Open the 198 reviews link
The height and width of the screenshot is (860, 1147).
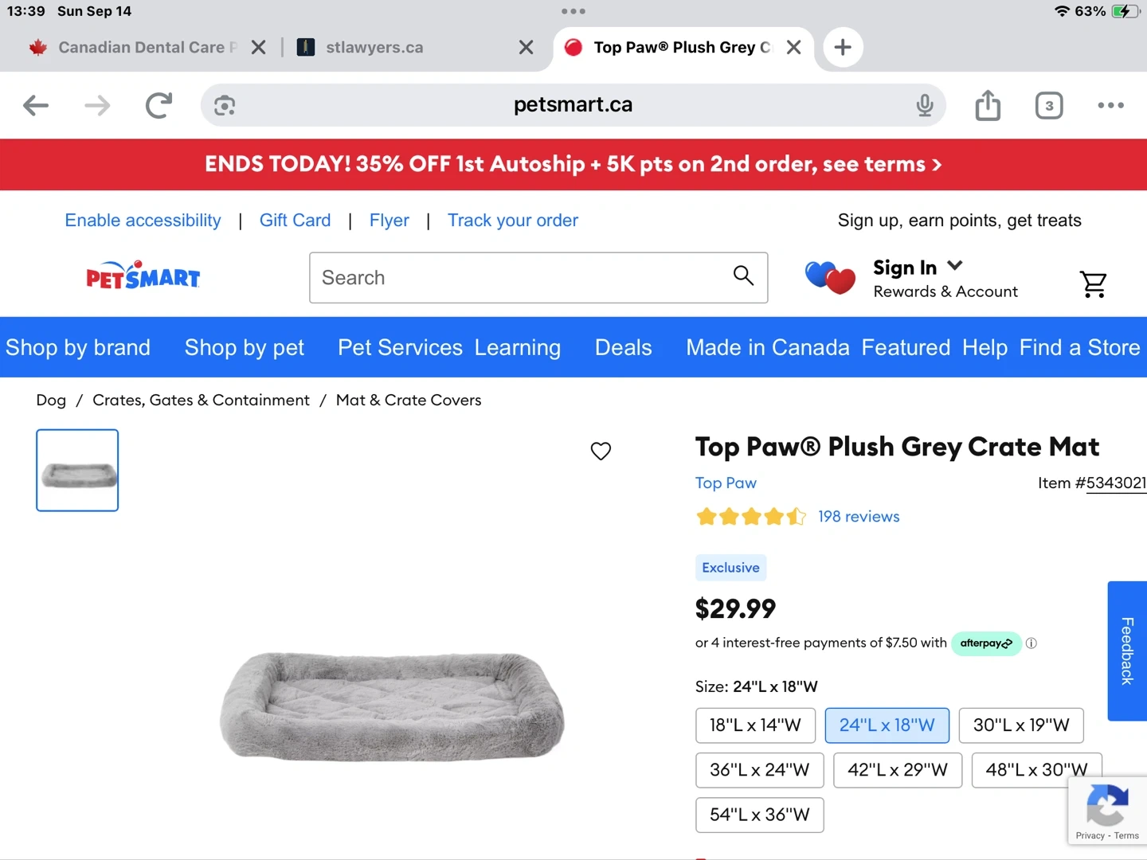[859, 517]
